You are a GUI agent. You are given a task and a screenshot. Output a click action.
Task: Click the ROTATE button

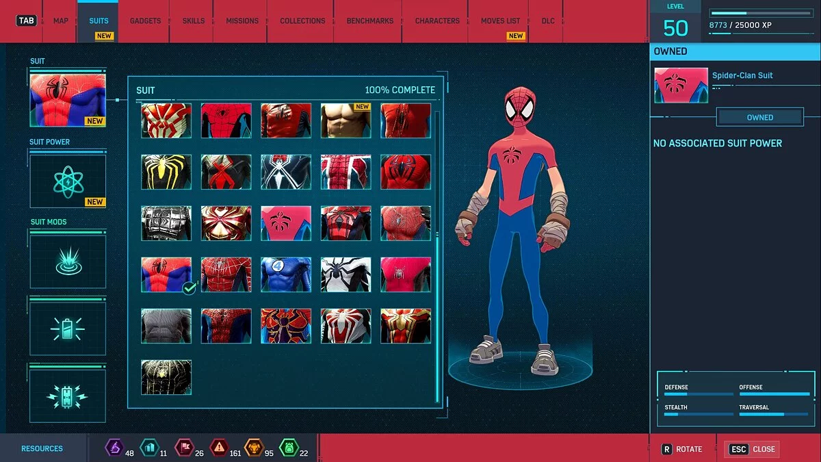pyautogui.click(x=682, y=449)
